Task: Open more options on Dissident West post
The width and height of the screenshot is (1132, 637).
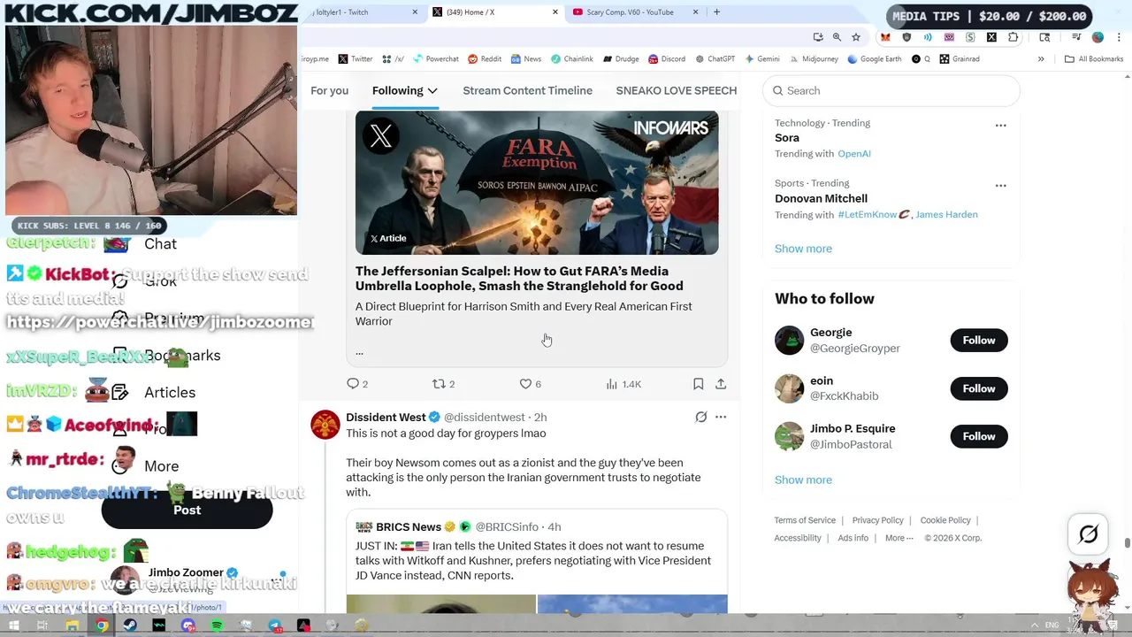Action: pos(721,417)
